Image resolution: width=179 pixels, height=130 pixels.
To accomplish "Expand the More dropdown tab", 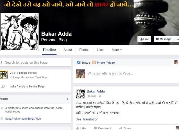I will tap(117, 50).
